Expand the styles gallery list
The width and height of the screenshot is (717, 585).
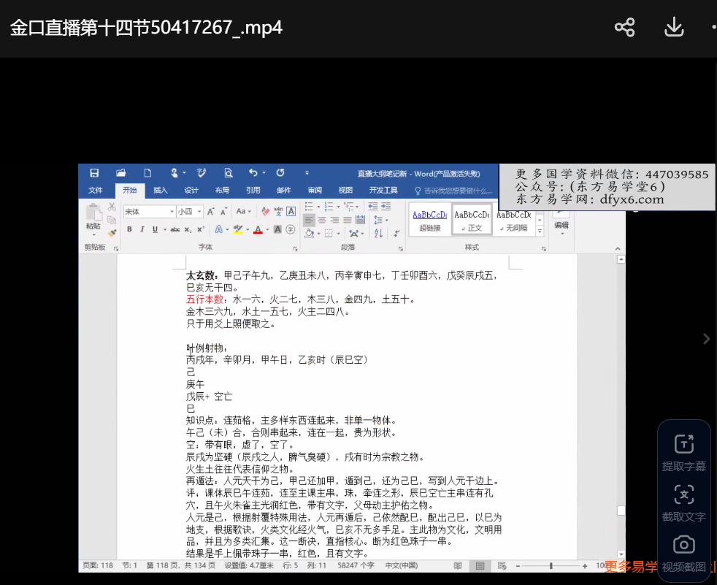pos(540,231)
